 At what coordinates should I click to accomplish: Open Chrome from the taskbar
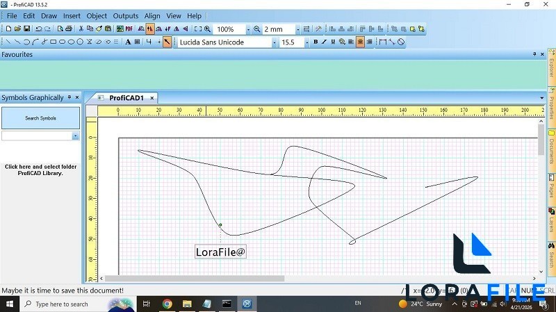click(x=167, y=304)
